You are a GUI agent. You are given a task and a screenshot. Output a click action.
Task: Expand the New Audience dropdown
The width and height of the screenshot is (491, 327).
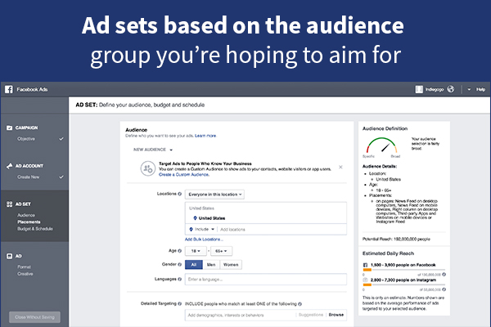[153, 150]
